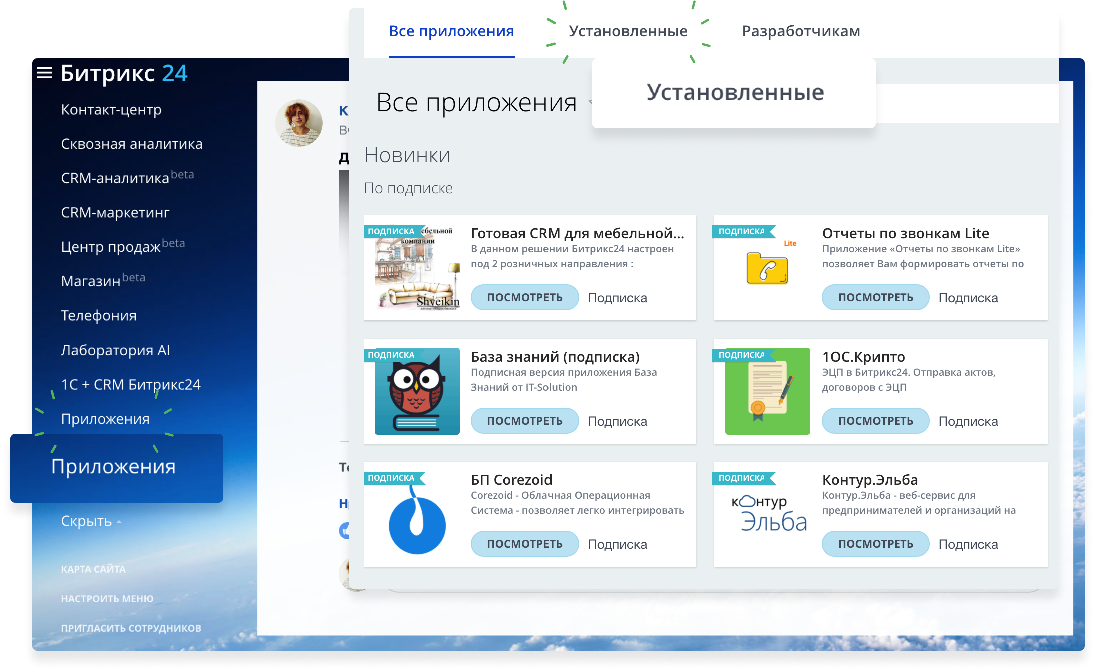Click ПОДПИСКА ribbon on База знаний card
This screenshot has height=671, width=1095.
point(394,355)
